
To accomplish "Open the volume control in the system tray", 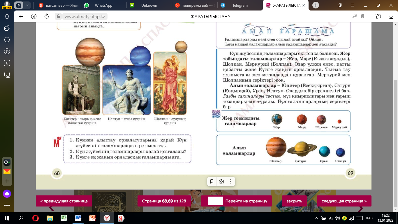I will [337, 218].
